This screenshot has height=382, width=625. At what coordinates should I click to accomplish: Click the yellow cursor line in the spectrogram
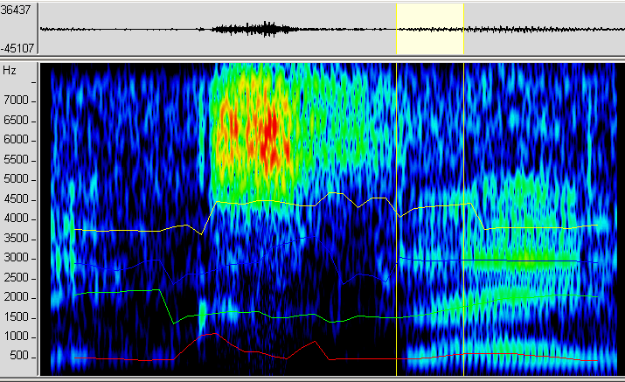pyautogui.click(x=463, y=219)
